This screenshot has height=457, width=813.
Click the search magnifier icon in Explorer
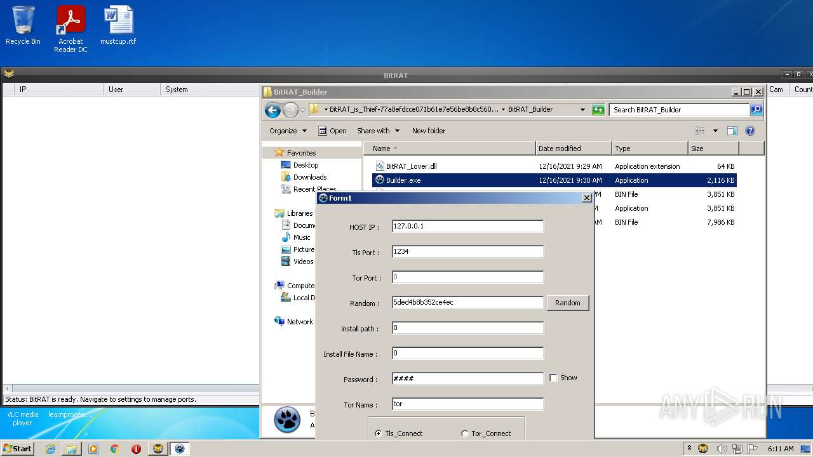click(756, 110)
